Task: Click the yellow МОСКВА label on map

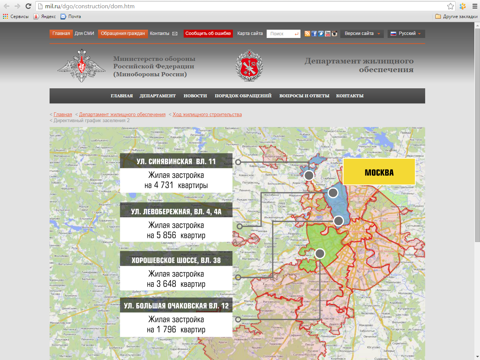Action: [379, 172]
